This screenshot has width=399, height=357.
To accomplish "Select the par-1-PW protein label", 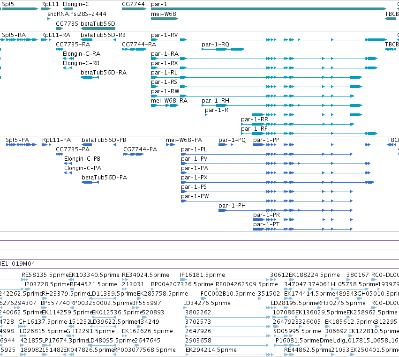I will pos(195,196).
